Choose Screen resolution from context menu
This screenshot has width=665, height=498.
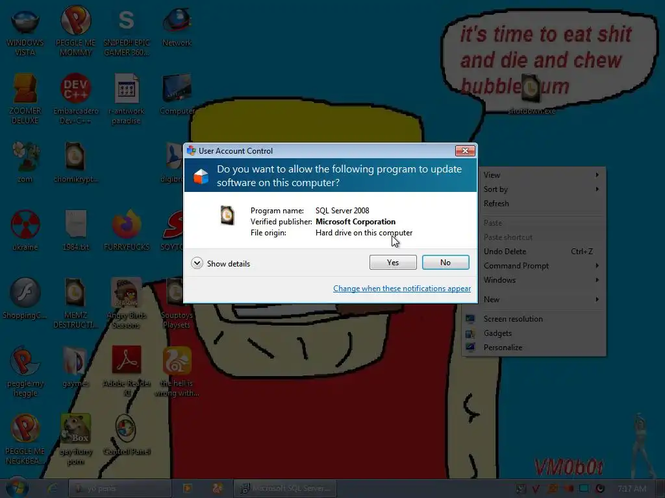534,319
